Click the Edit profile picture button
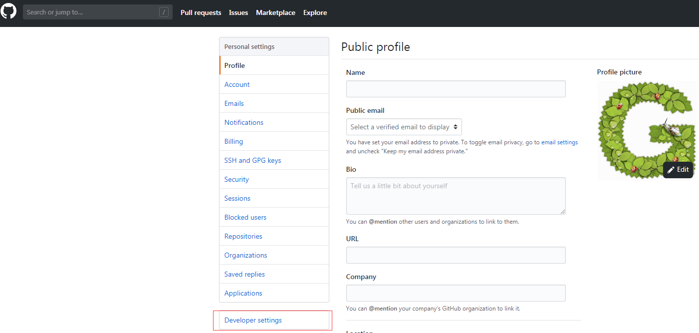Image resolution: width=699 pixels, height=333 pixels. coord(678,170)
